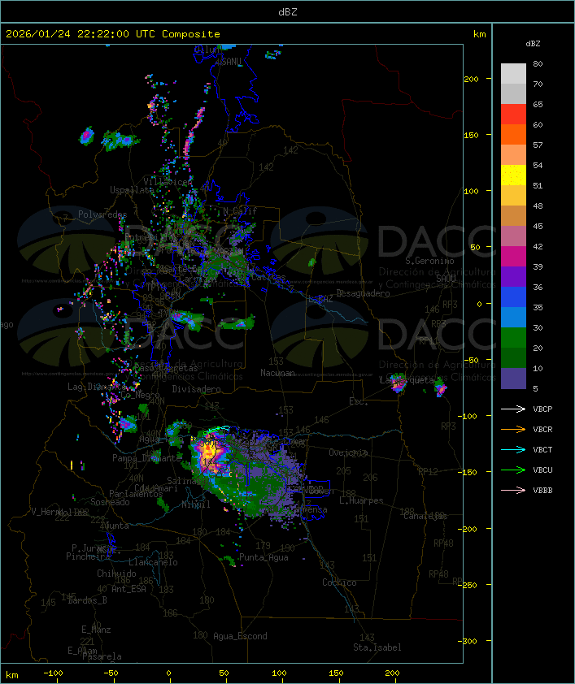Click the yellow storm core near Salinas

pyautogui.click(x=209, y=449)
